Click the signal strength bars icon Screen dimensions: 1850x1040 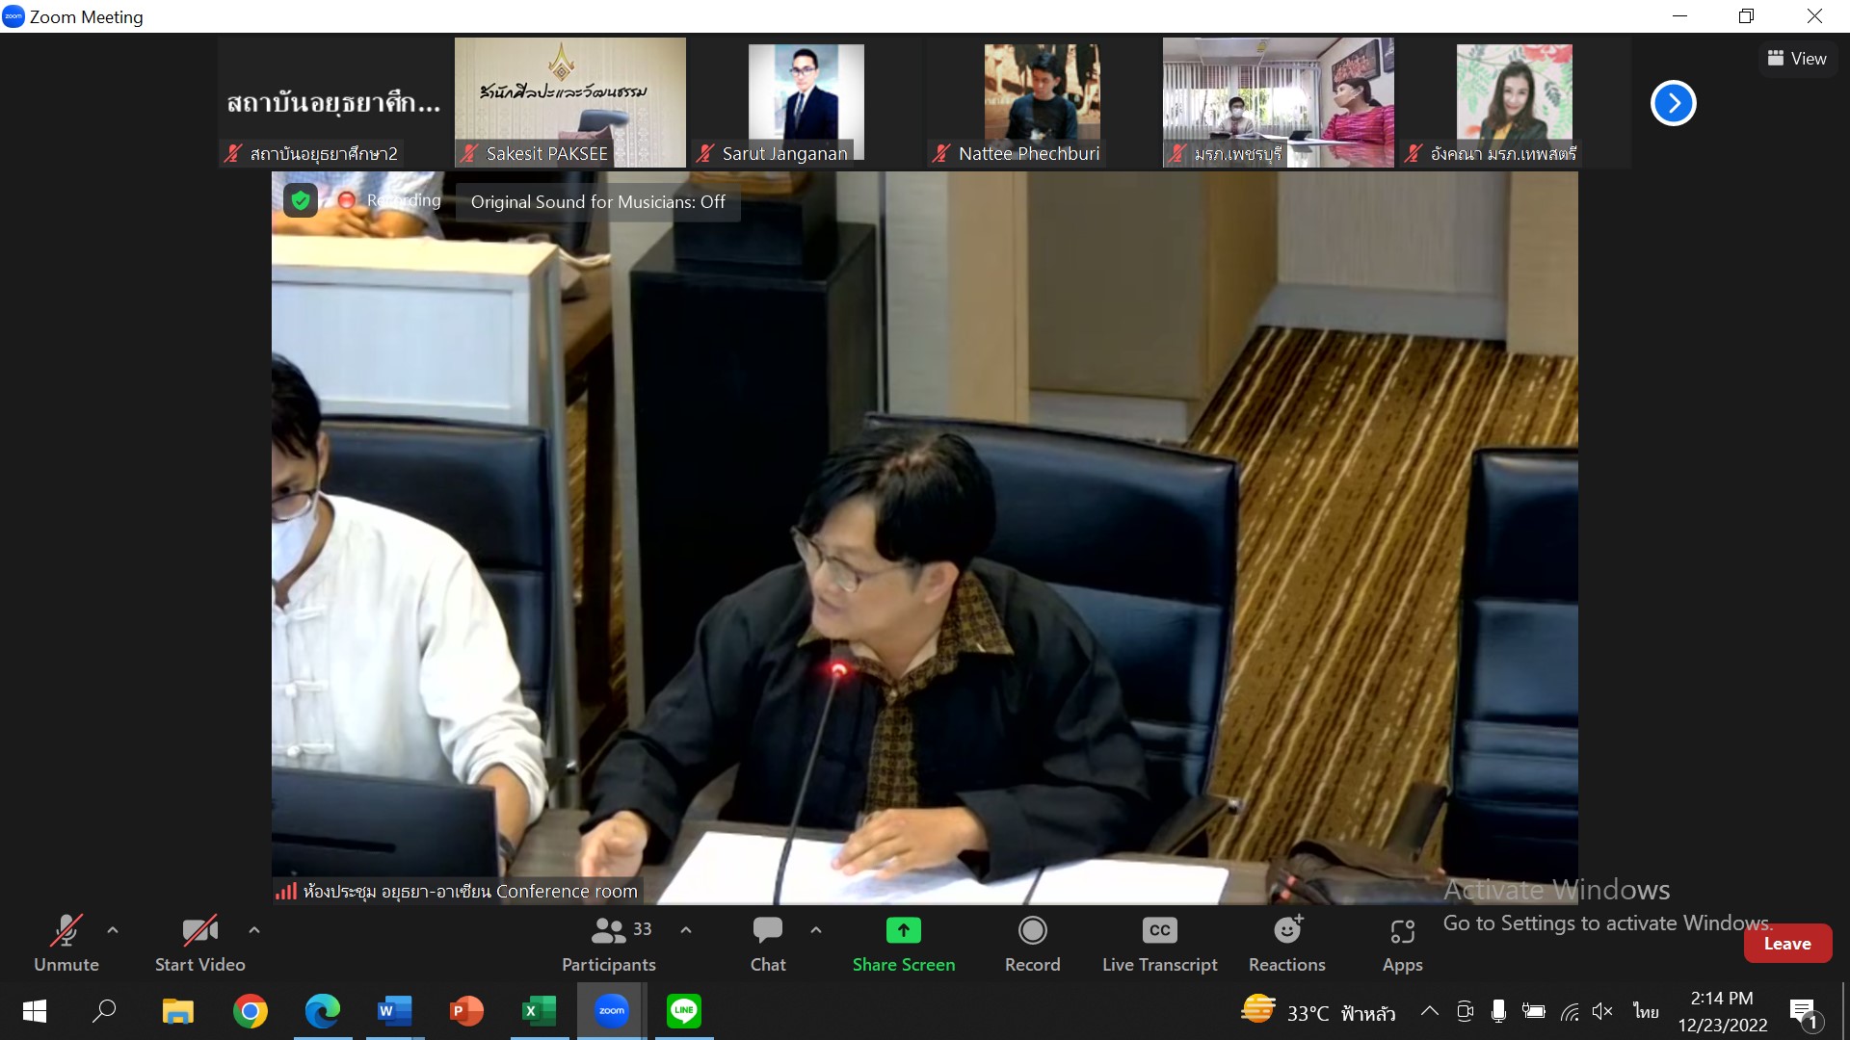click(x=286, y=892)
